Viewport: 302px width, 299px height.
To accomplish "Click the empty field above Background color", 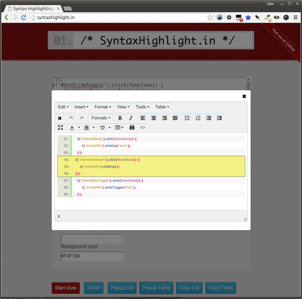I will tap(92, 238).
